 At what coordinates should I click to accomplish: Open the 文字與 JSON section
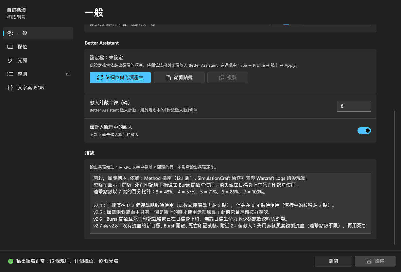click(x=38, y=87)
